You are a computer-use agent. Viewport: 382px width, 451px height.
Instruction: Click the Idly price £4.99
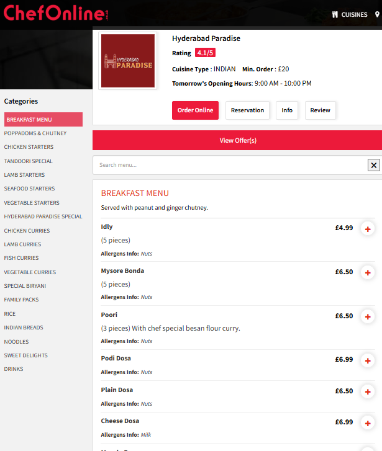[343, 228]
